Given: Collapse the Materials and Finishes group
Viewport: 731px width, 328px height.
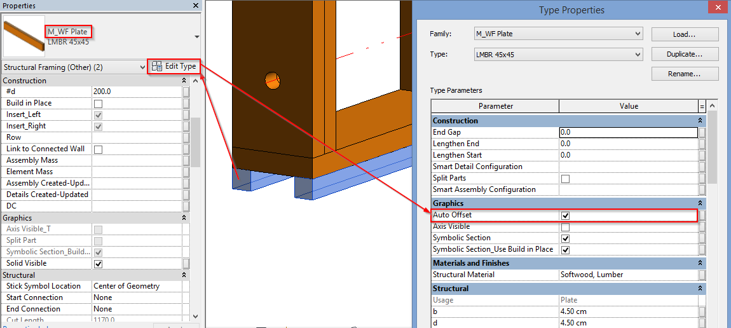Looking at the screenshot, I should point(700,263).
